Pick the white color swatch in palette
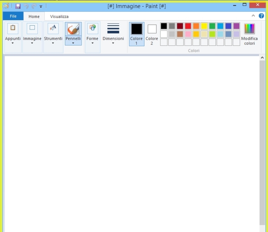This screenshot has width=268, height=232. coord(164,34)
